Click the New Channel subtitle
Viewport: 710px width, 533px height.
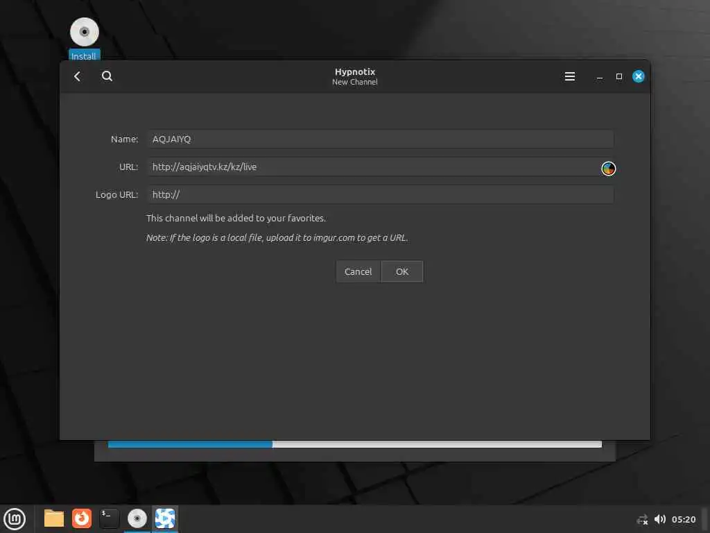pos(355,82)
